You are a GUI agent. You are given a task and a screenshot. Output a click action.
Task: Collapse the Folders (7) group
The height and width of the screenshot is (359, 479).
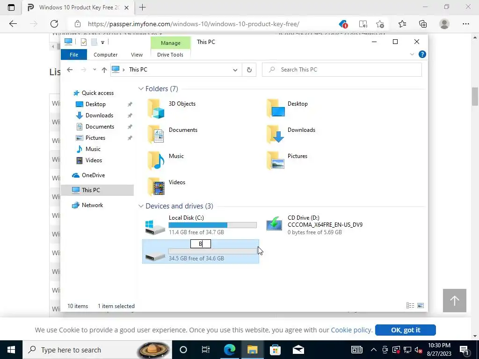[141, 89]
